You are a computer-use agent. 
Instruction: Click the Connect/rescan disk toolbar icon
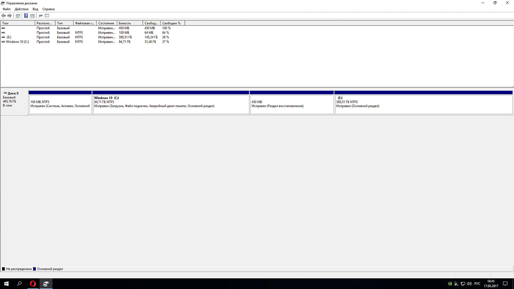(x=40, y=16)
